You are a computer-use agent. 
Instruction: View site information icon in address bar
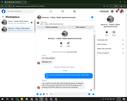pyautogui.click(x=13, y=6)
